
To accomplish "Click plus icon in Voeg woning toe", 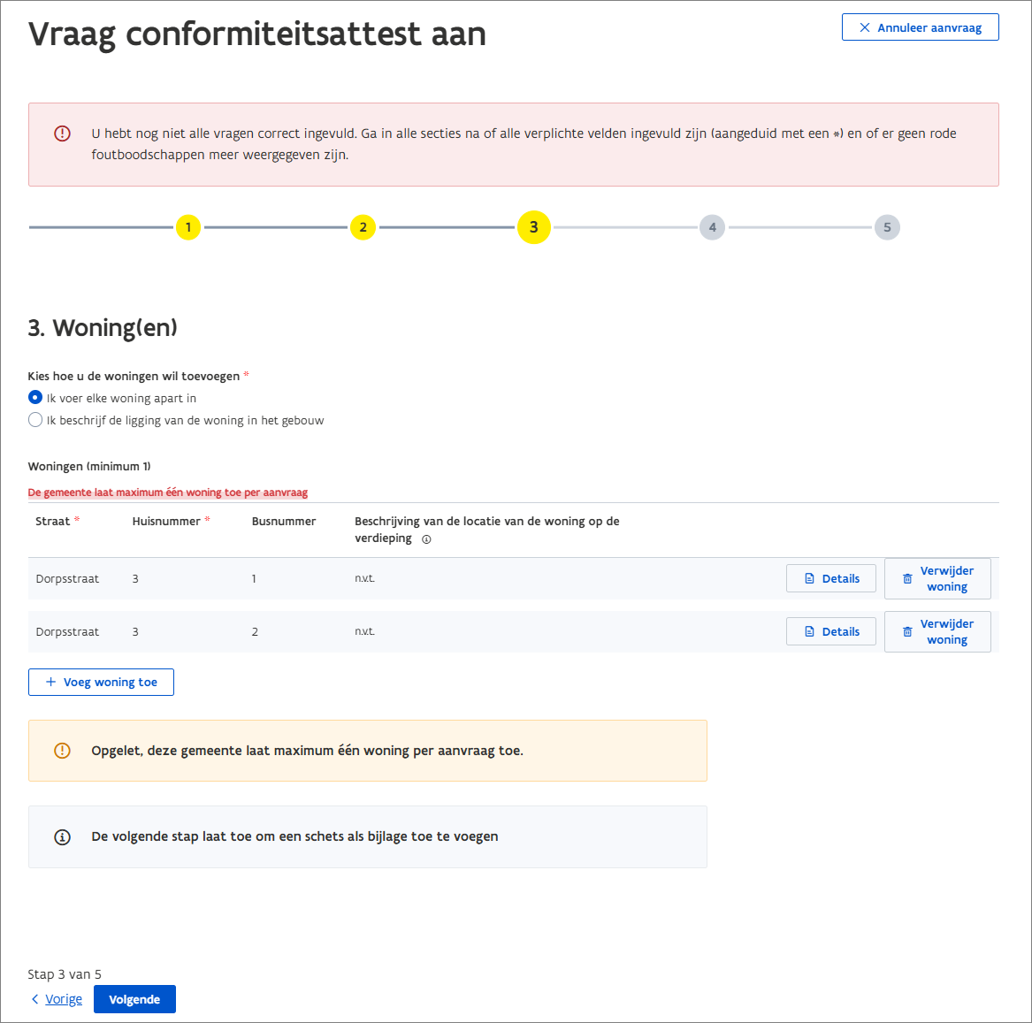I will point(50,683).
